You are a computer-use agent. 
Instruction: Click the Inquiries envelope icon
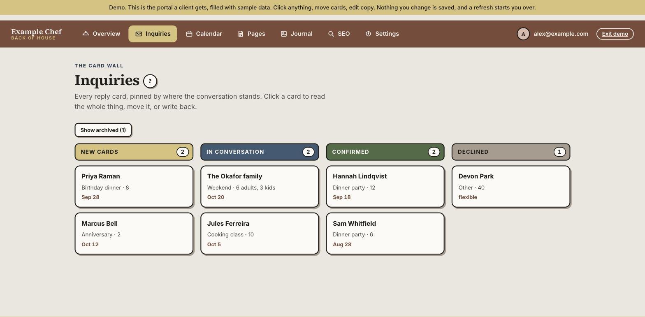[x=139, y=34]
